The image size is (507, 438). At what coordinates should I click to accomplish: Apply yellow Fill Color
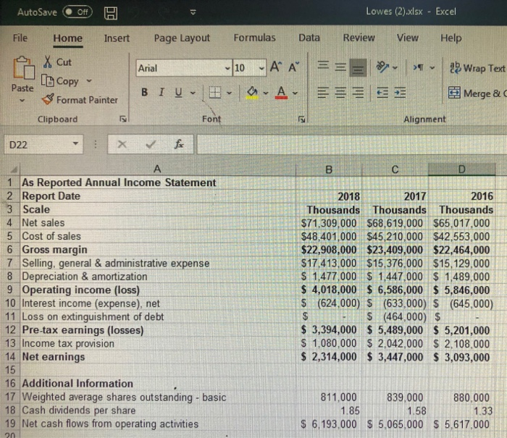[x=252, y=93]
